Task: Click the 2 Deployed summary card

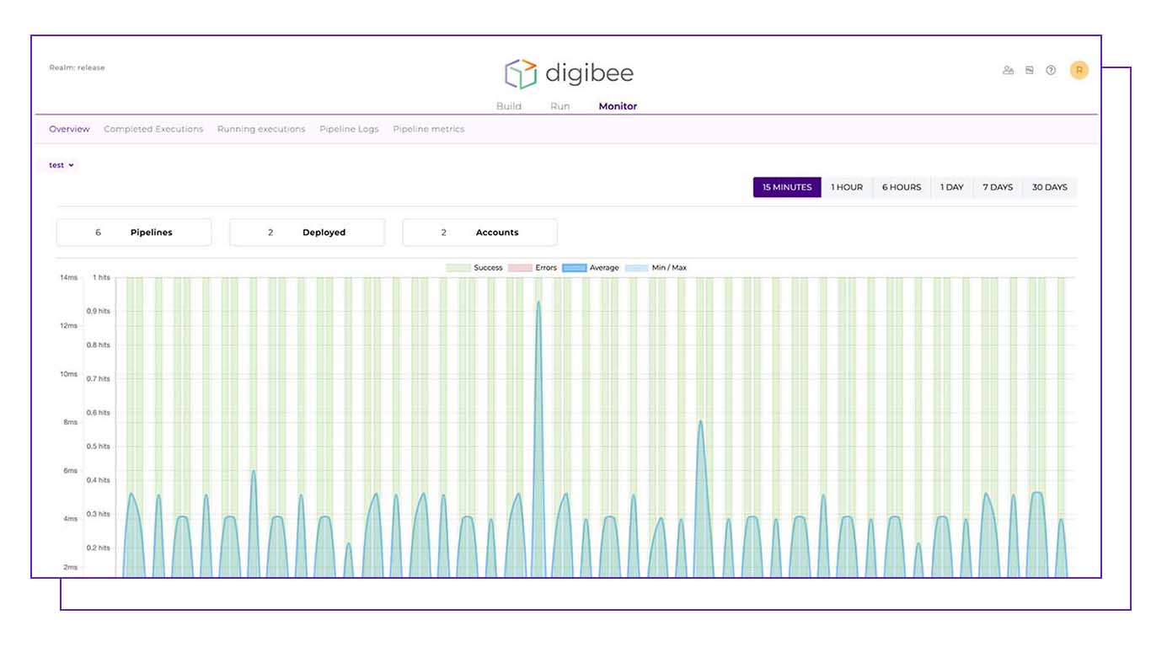Action: 307,233
